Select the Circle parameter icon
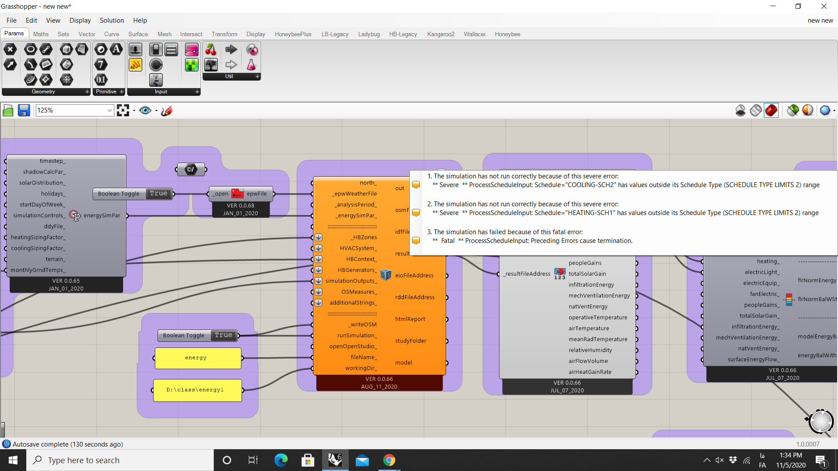The width and height of the screenshot is (838, 471). coord(30,49)
